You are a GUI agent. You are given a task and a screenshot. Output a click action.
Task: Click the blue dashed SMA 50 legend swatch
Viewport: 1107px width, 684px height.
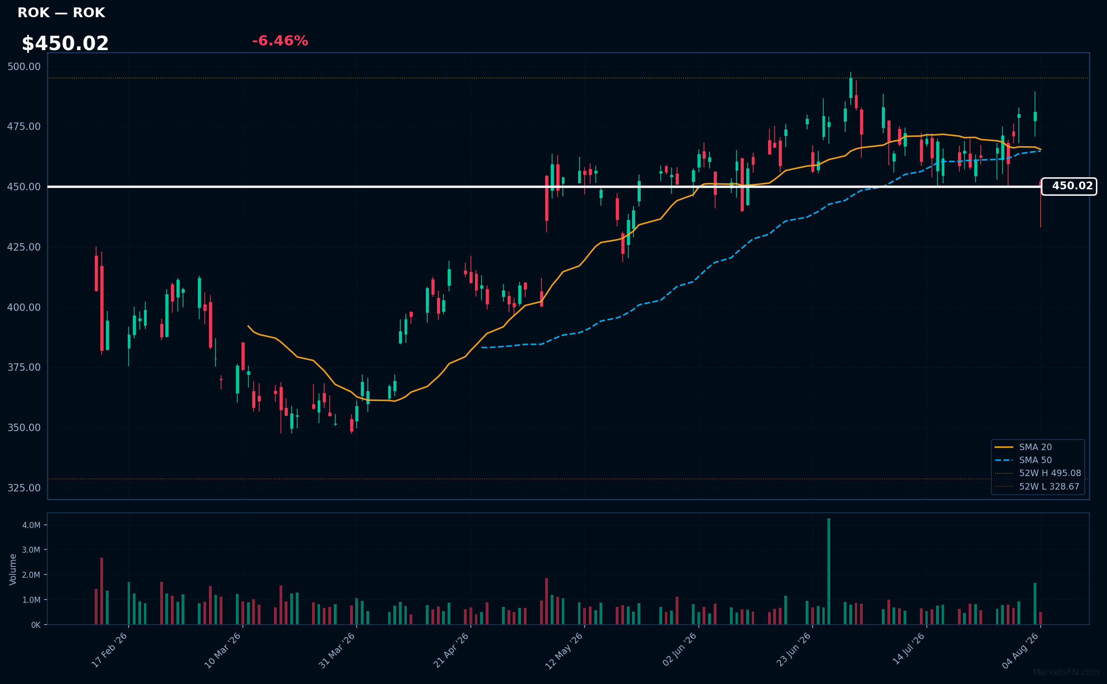coord(1004,460)
